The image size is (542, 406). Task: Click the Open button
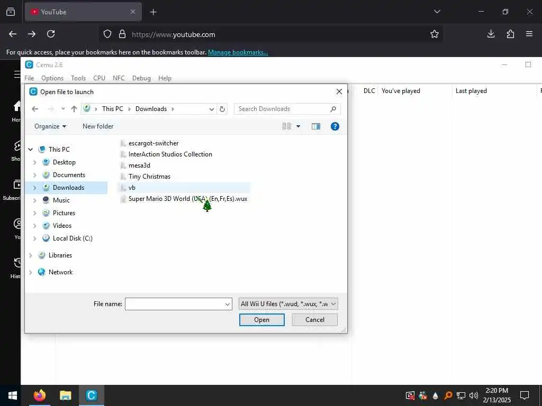pos(261,320)
